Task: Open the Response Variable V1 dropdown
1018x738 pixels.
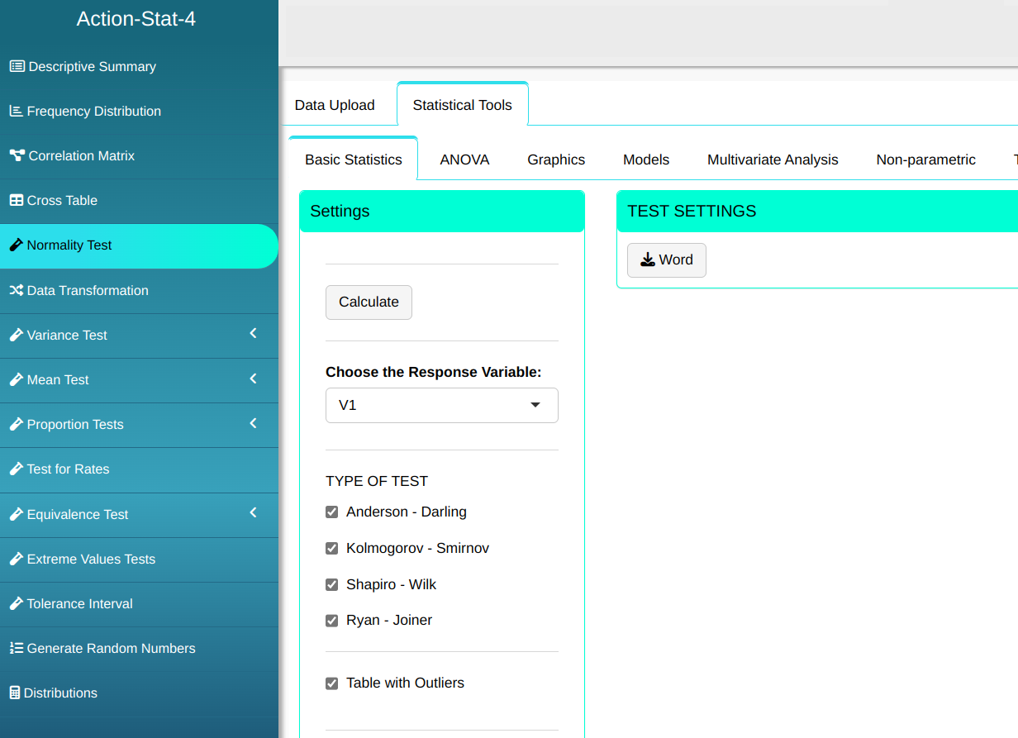Action: point(441,406)
